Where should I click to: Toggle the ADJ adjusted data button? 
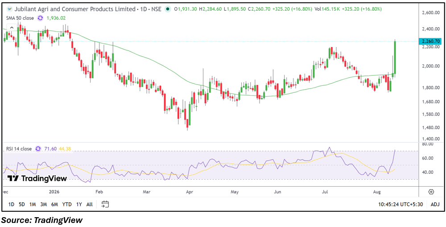[435, 204]
